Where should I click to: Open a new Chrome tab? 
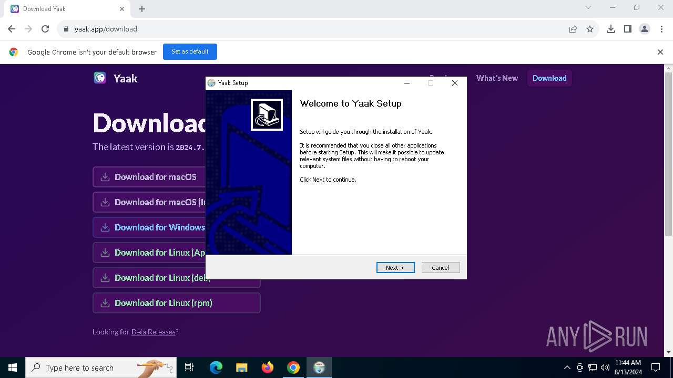142,8
